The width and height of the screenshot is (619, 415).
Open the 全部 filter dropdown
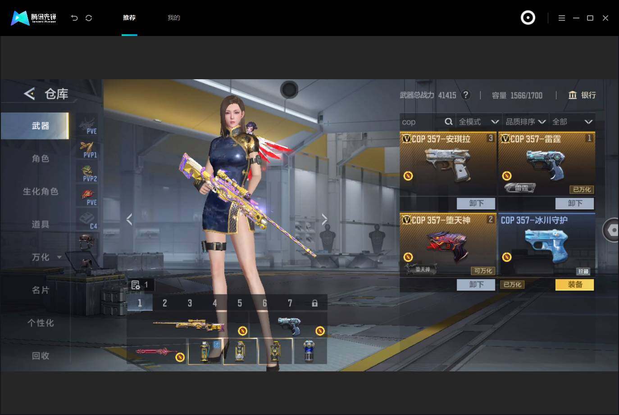coord(572,122)
